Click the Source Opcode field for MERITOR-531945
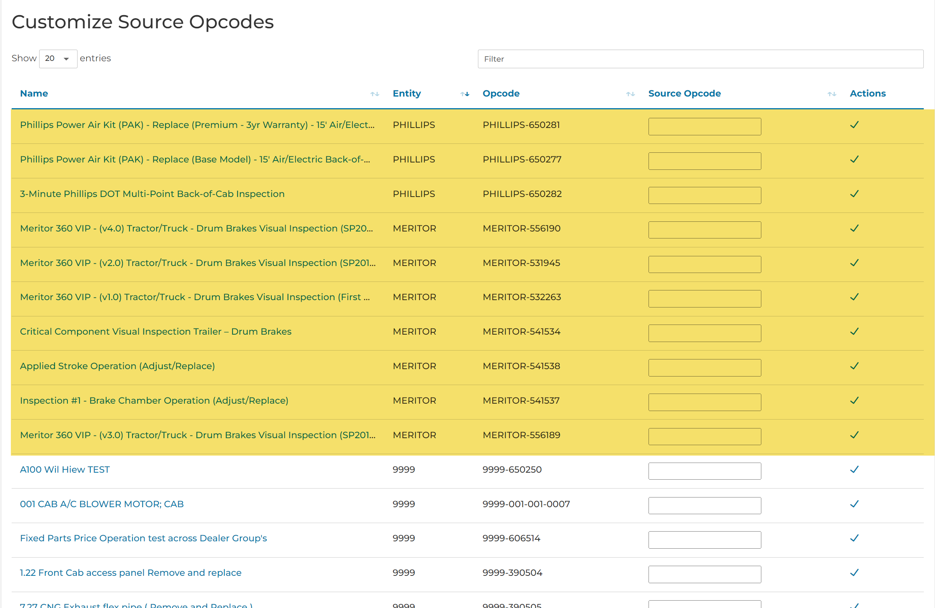Screen dimensions: 935x608 704,264
